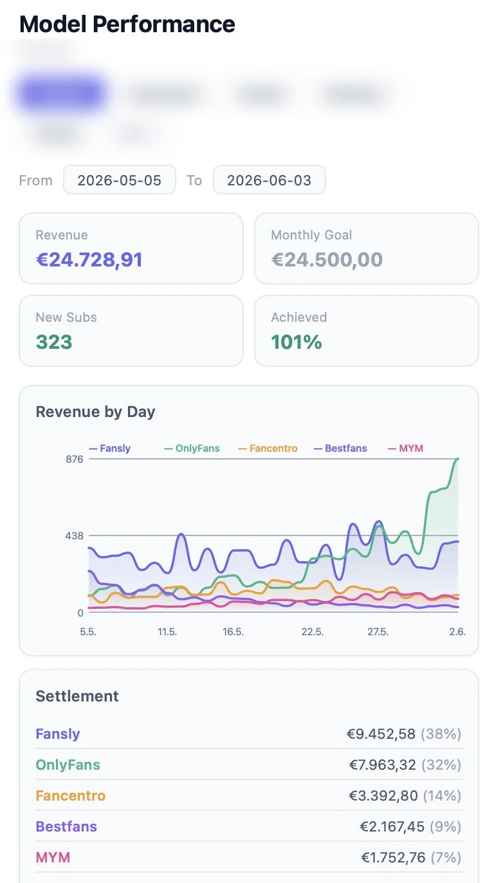Click the OnlyFans peak point at 876

tap(457, 460)
